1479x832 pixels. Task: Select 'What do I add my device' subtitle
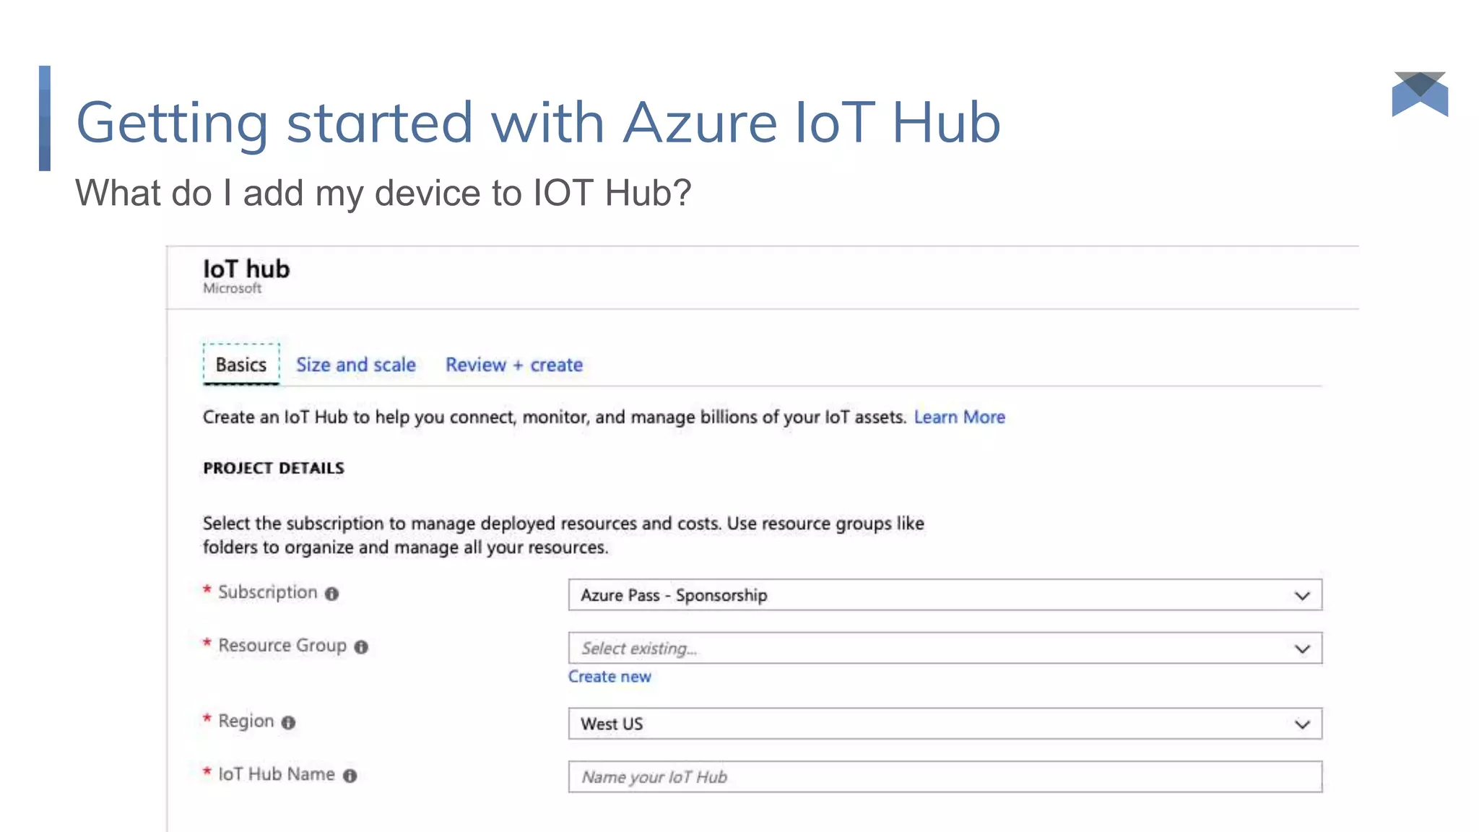383,193
